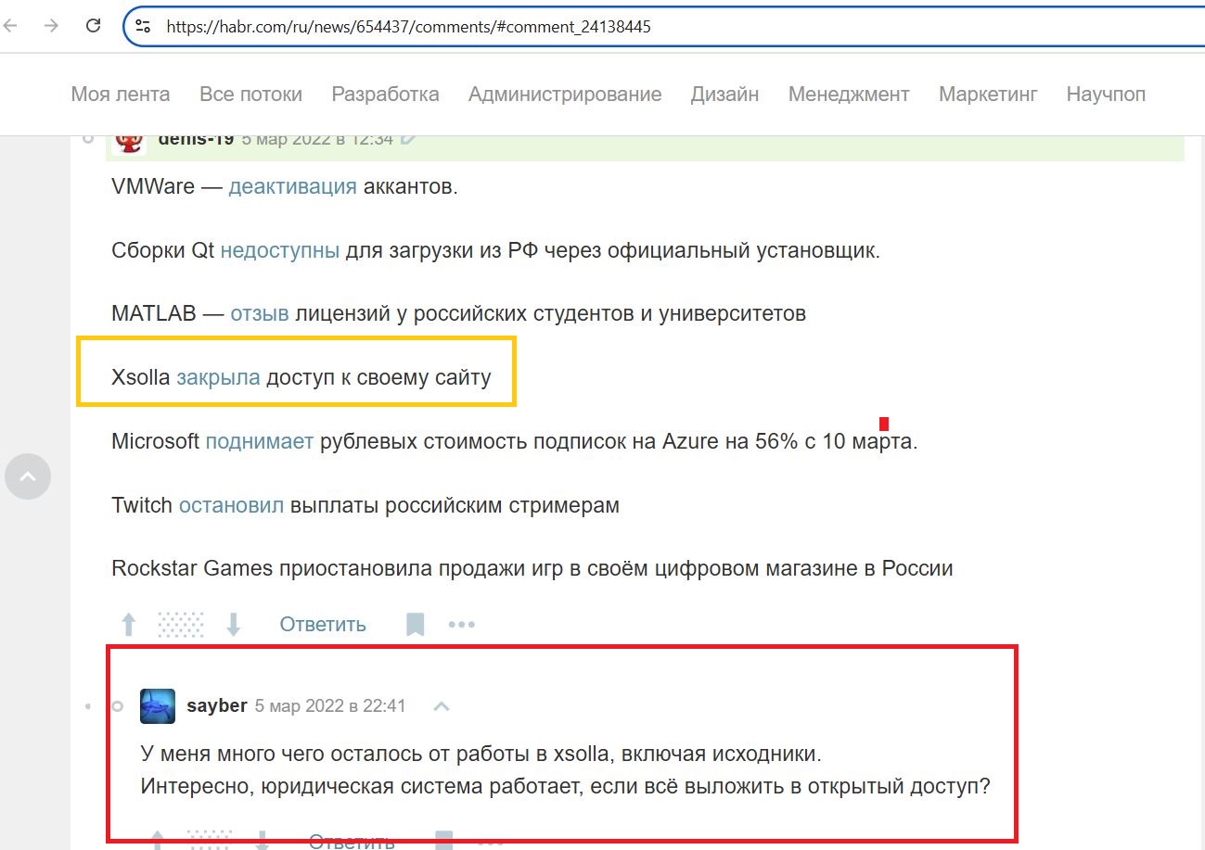1205x850 pixels.
Task: Open the three-dots menu of denis-19 comment
Action: pos(462,625)
